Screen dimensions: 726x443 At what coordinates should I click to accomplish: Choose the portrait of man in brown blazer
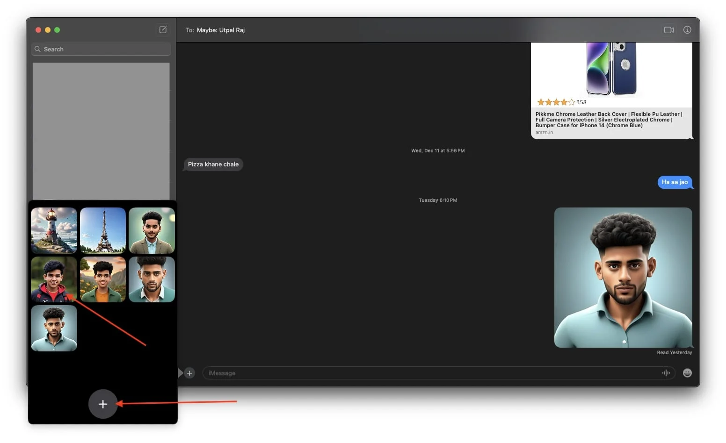pos(152,230)
